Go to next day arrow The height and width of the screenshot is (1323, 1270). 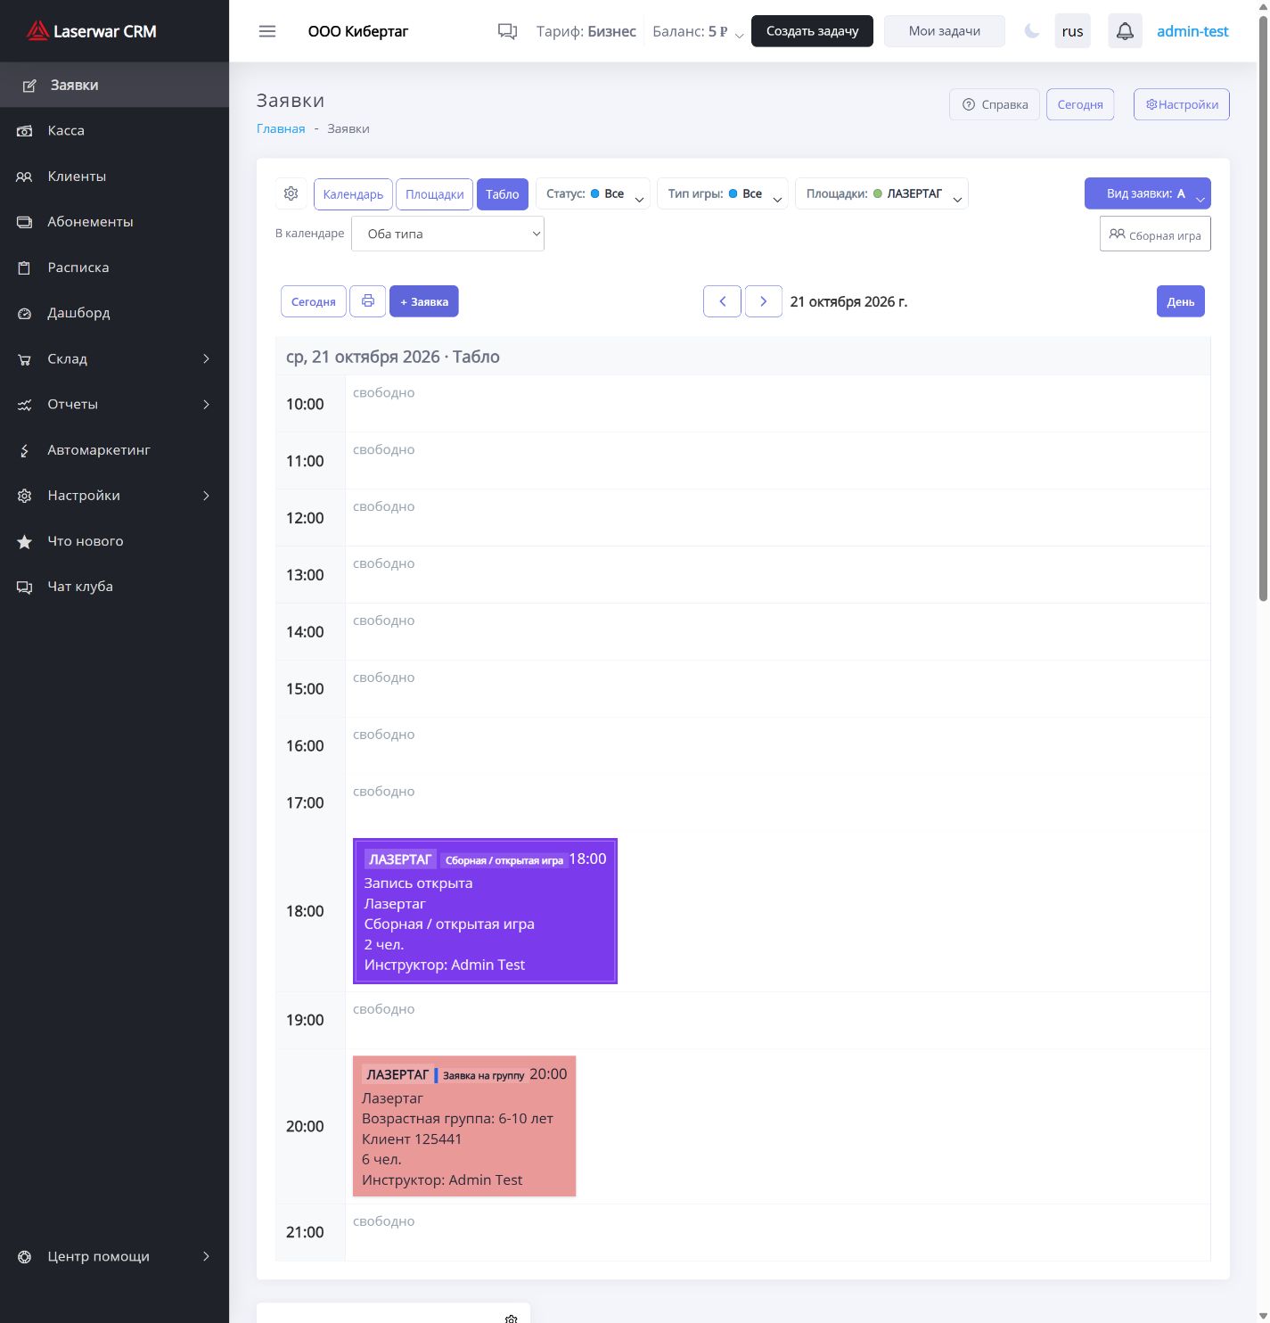[764, 301]
